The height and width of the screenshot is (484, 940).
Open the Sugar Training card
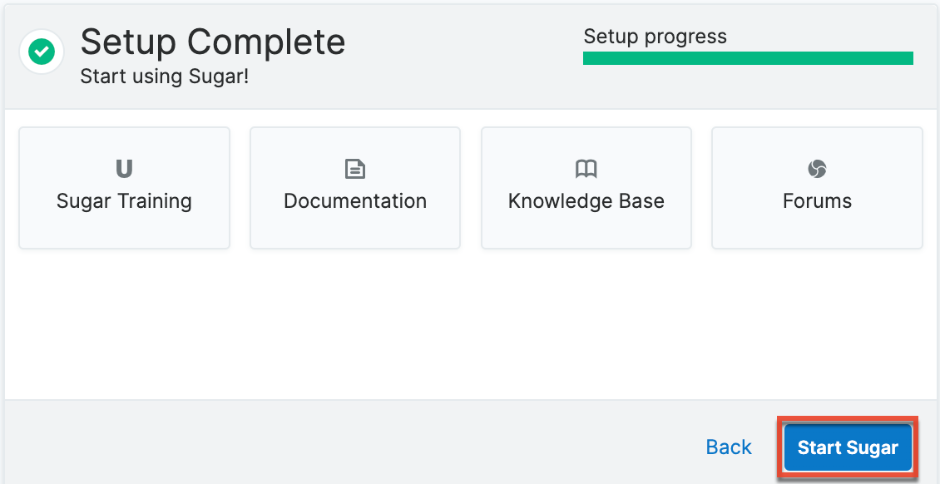124,187
